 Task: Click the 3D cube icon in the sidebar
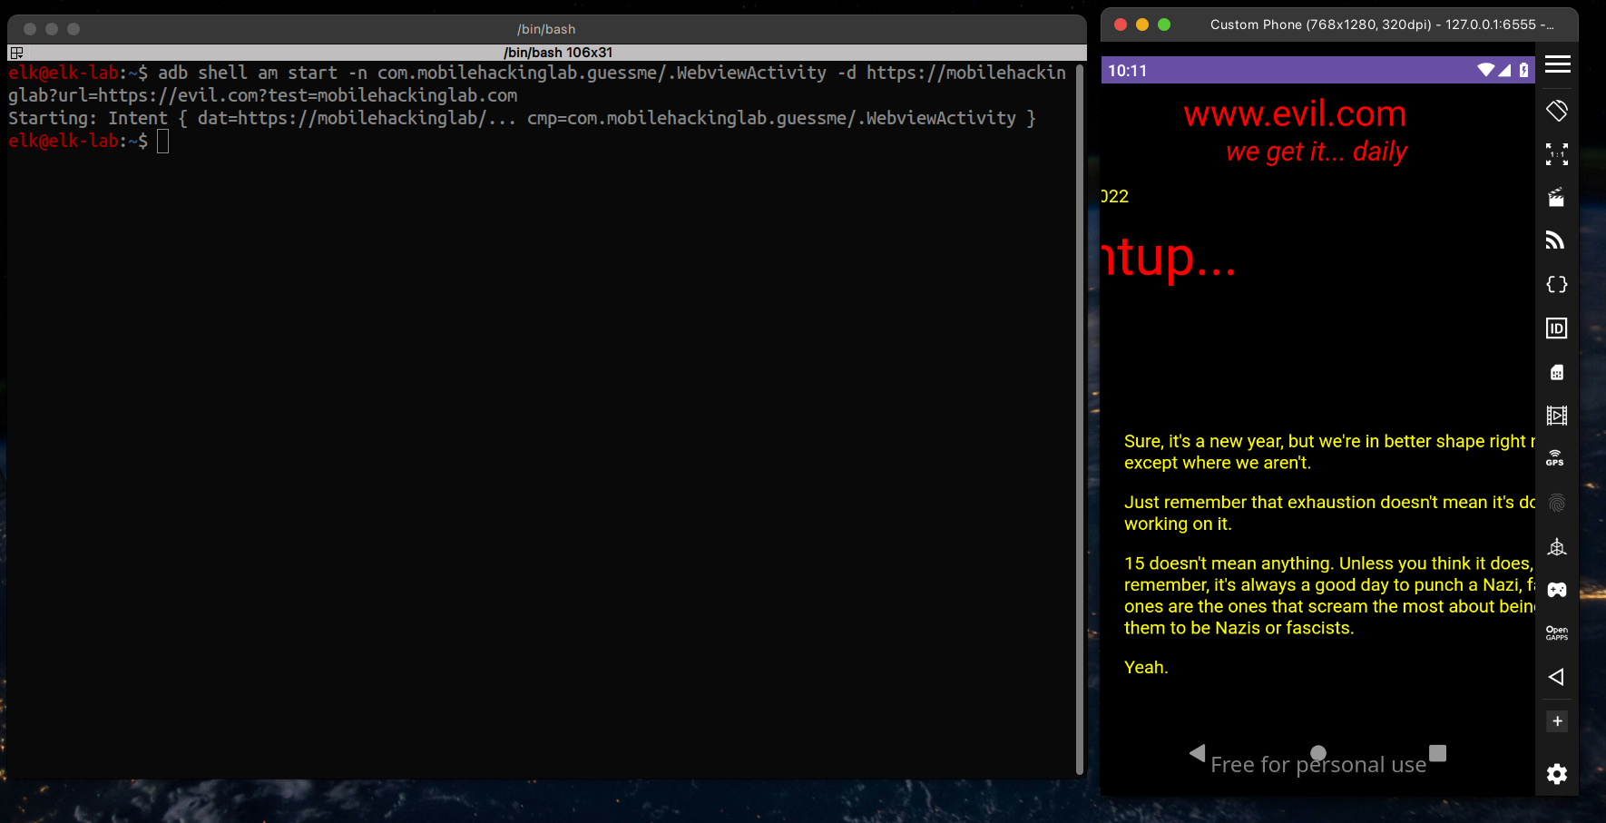(x=1557, y=546)
